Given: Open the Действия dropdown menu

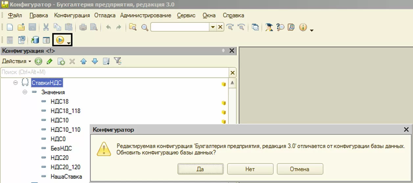Looking at the screenshot, I should pyautogui.click(x=16, y=61).
